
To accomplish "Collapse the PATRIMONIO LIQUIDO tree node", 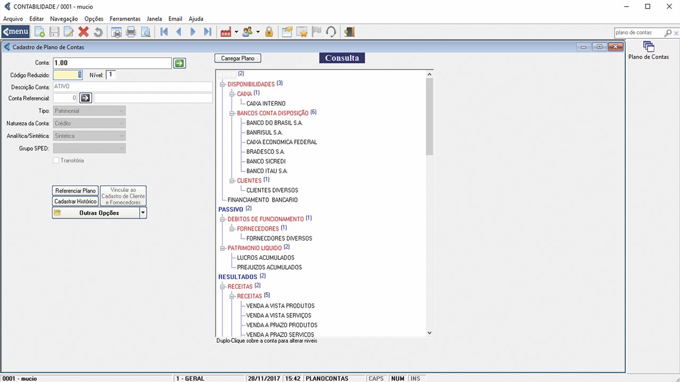I will click(223, 248).
